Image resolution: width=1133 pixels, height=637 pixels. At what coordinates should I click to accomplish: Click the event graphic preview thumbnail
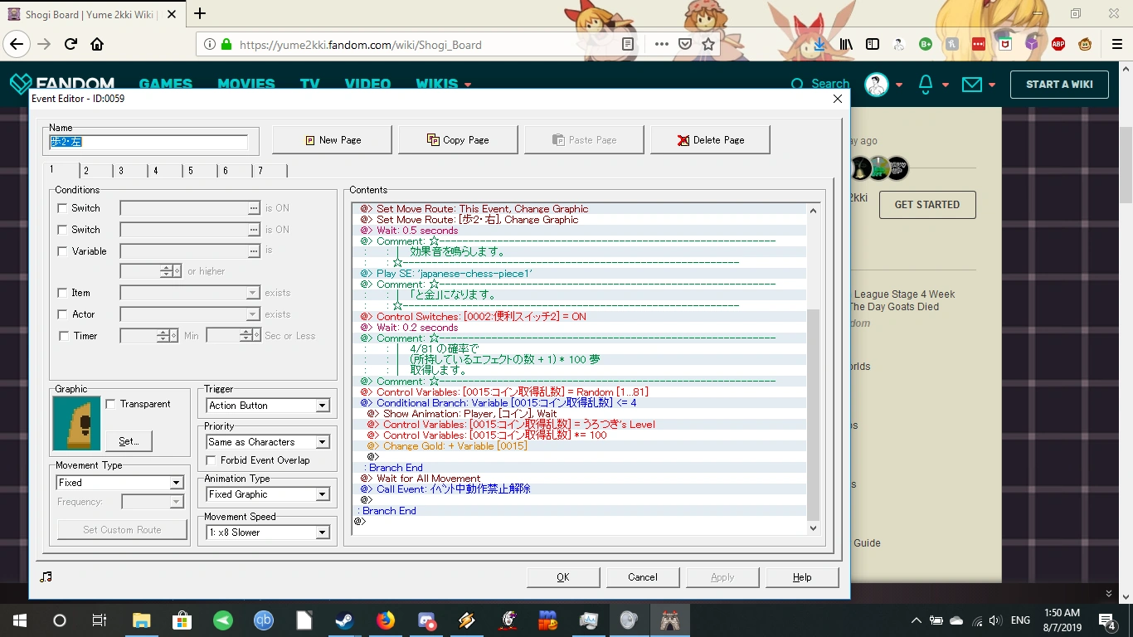(76, 422)
